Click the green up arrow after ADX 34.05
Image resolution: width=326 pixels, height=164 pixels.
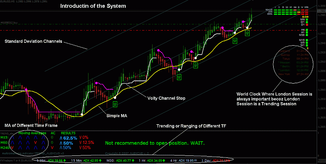tap(164, 160)
